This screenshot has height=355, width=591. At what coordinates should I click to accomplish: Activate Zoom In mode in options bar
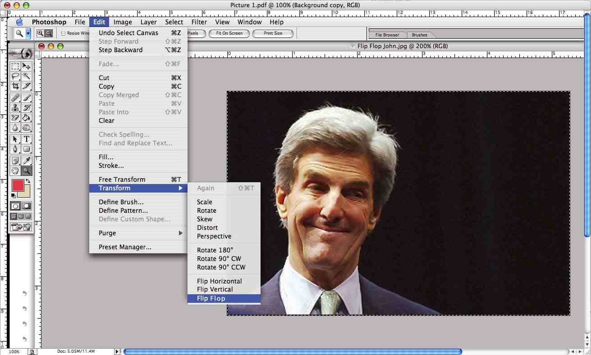pyautogui.click(x=40, y=33)
